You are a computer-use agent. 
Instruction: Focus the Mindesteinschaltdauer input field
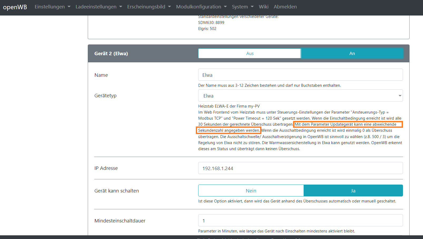click(x=300, y=221)
